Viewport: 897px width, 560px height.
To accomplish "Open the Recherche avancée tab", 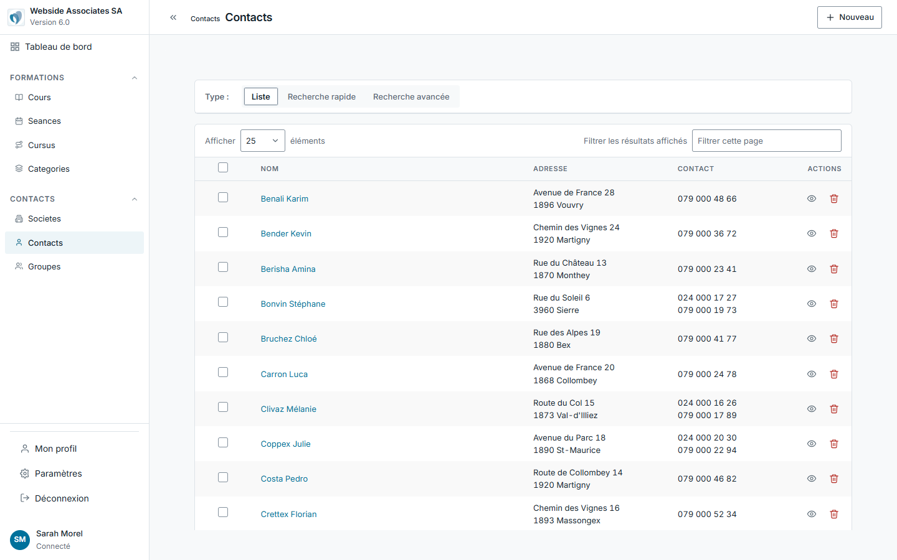I will coord(411,96).
